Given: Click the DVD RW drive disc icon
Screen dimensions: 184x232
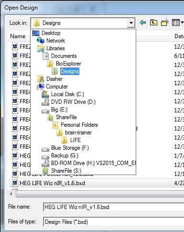Looking at the screenshot, I should click(x=45, y=102).
